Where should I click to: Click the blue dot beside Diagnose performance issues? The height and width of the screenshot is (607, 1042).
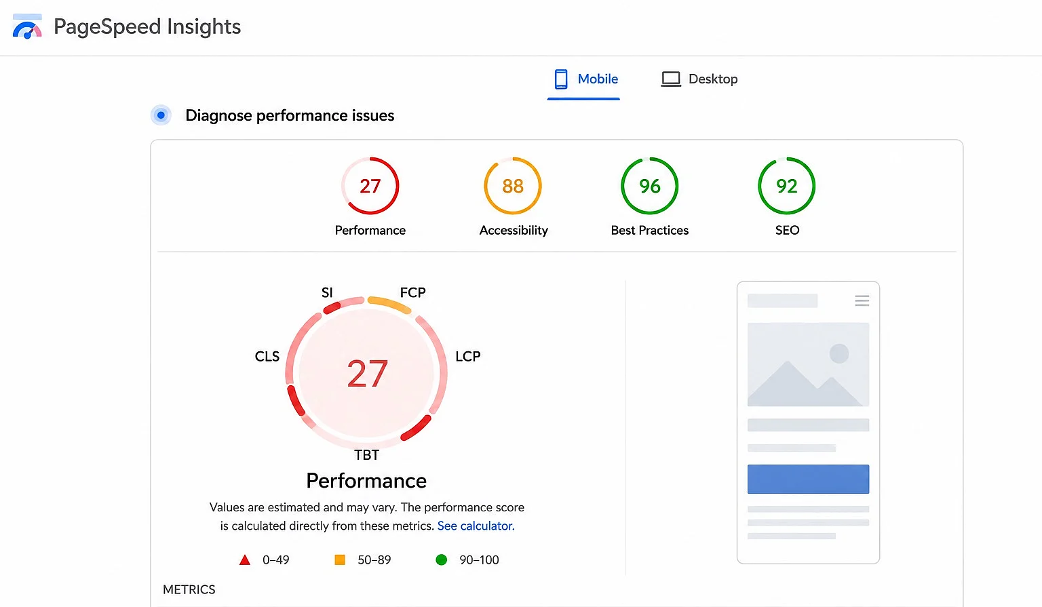(161, 115)
